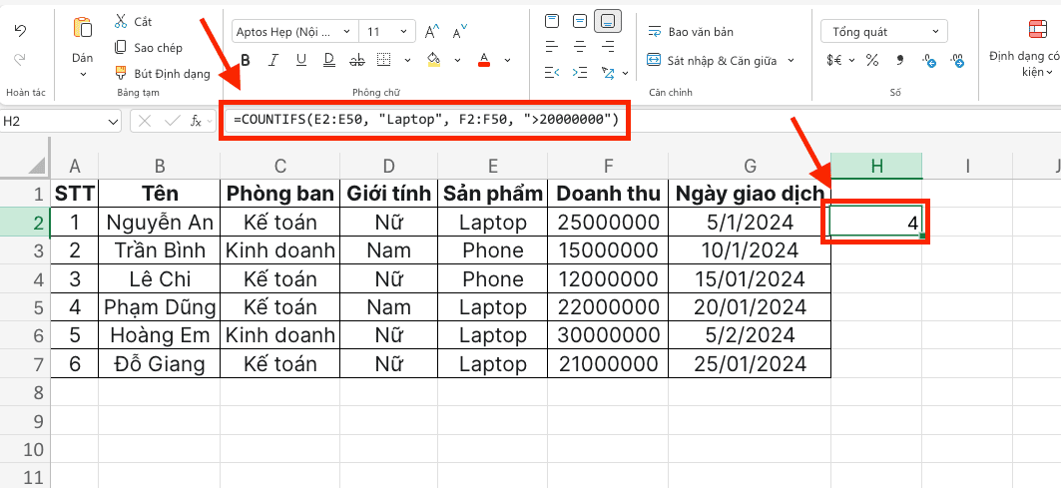
Task: Select column H header
Action: [x=876, y=165]
